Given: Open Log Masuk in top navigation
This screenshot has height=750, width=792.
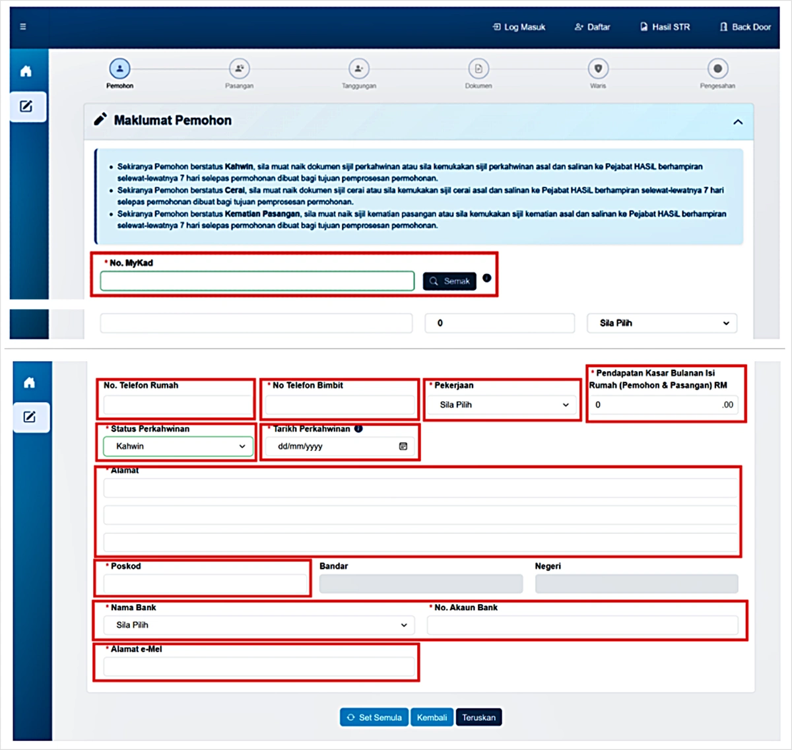Looking at the screenshot, I should coord(519,27).
